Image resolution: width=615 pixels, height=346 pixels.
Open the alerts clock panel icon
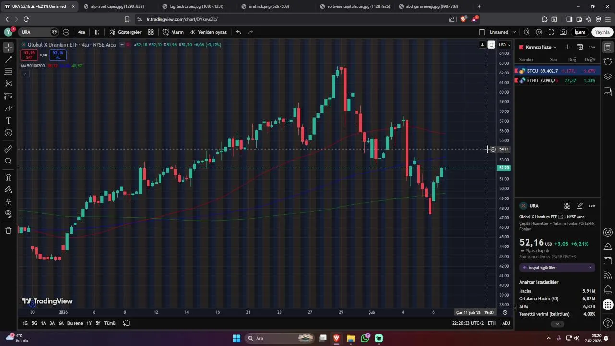pyautogui.click(x=608, y=62)
